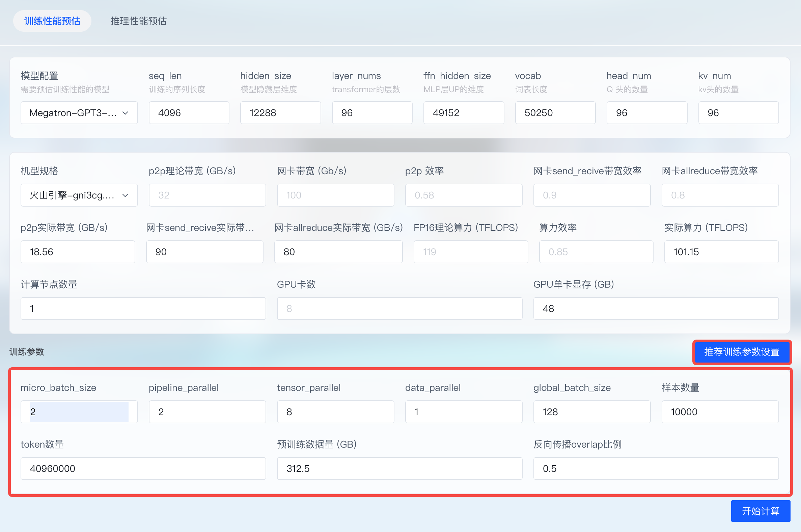The height and width of the screenshot is (532, 801).
Task: Focus the kv_num input field
Action: click(738, 113)
